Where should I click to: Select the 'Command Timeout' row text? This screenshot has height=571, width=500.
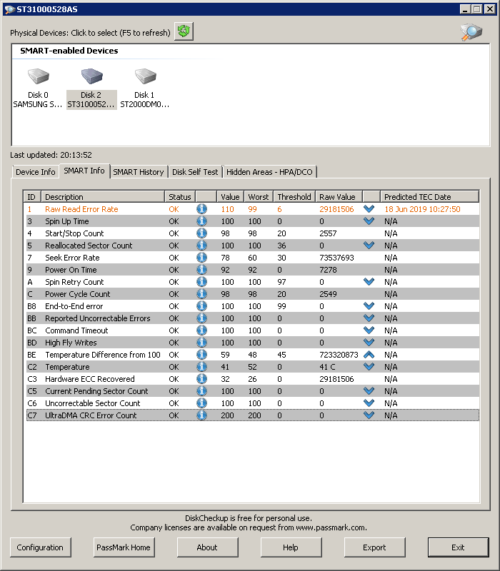point(76,330)
